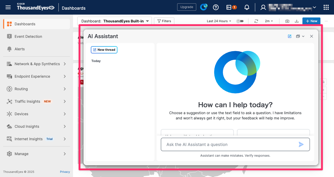Click the Endpoint Experience icon

coord(9,76)
